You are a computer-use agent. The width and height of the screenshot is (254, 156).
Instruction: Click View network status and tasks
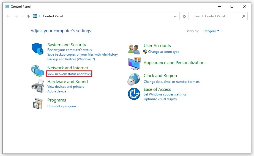tap(69, 74)
